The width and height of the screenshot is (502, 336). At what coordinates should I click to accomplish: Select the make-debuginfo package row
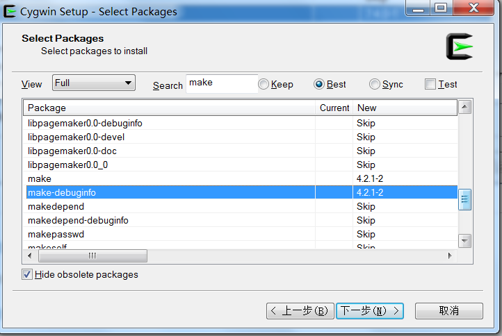pos(242,192)
